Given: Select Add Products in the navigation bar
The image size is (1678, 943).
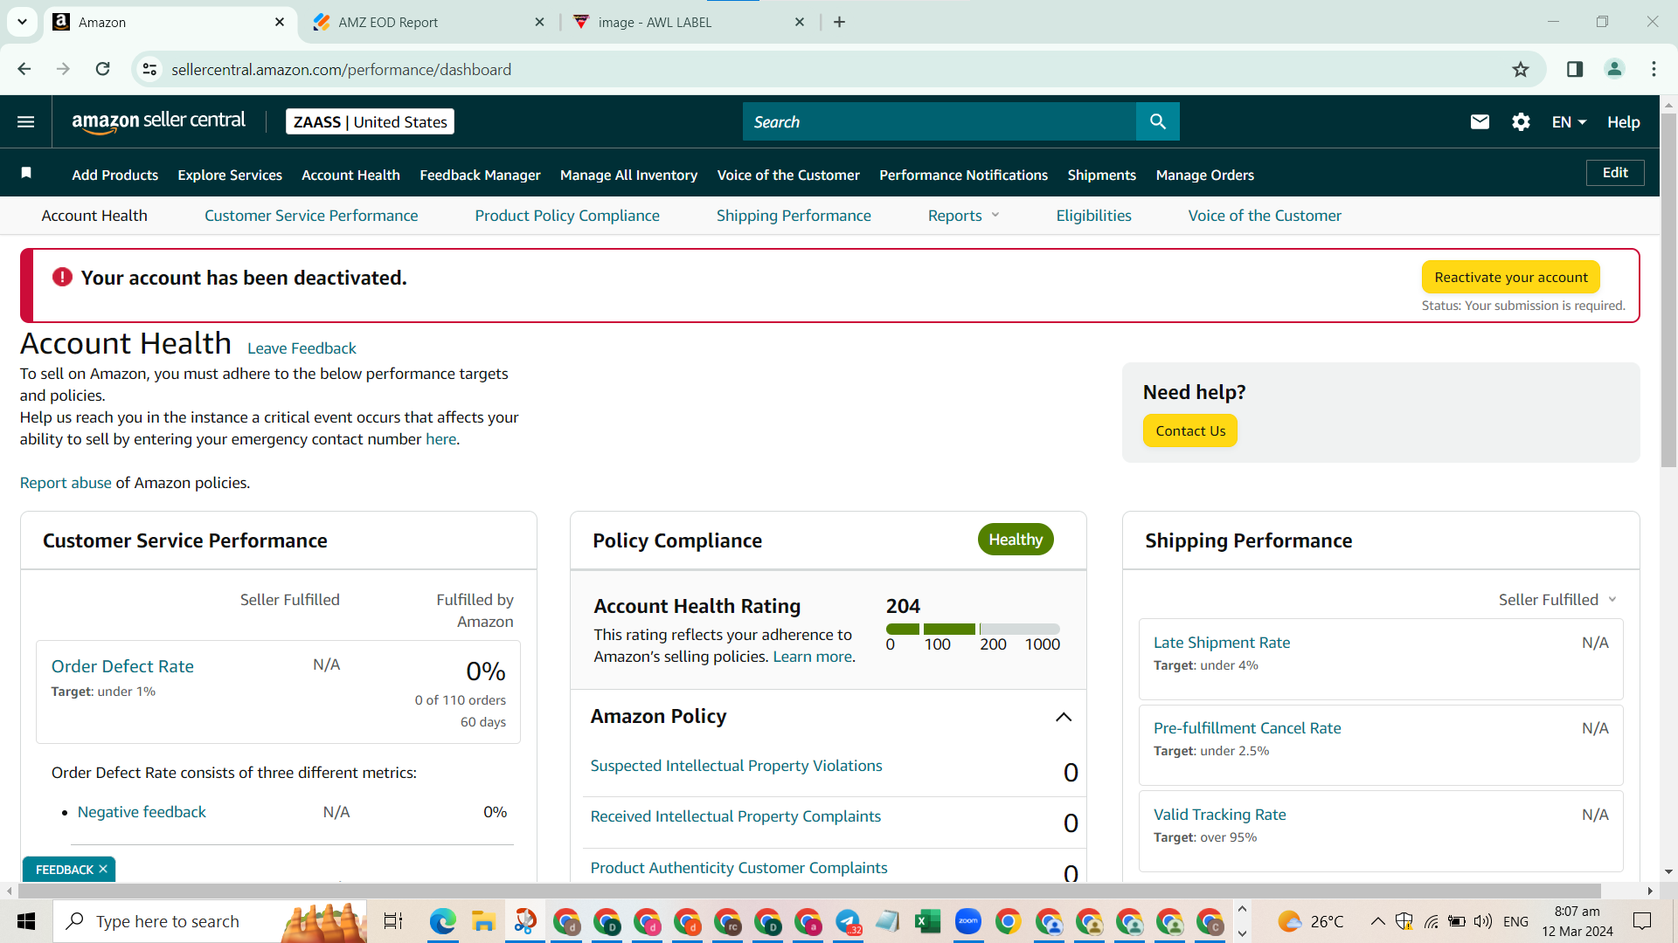Looking at the screenshot, I should (115, 175).
